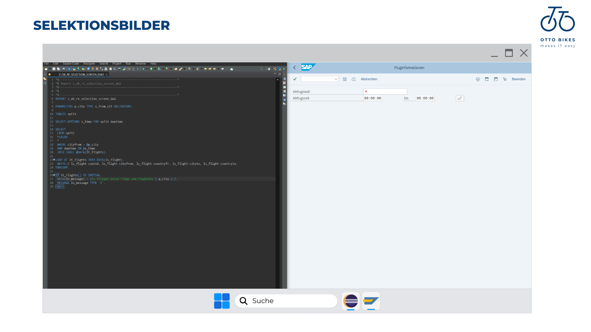Click the Eclipse forward navigation arrow

tap(222, 69)
